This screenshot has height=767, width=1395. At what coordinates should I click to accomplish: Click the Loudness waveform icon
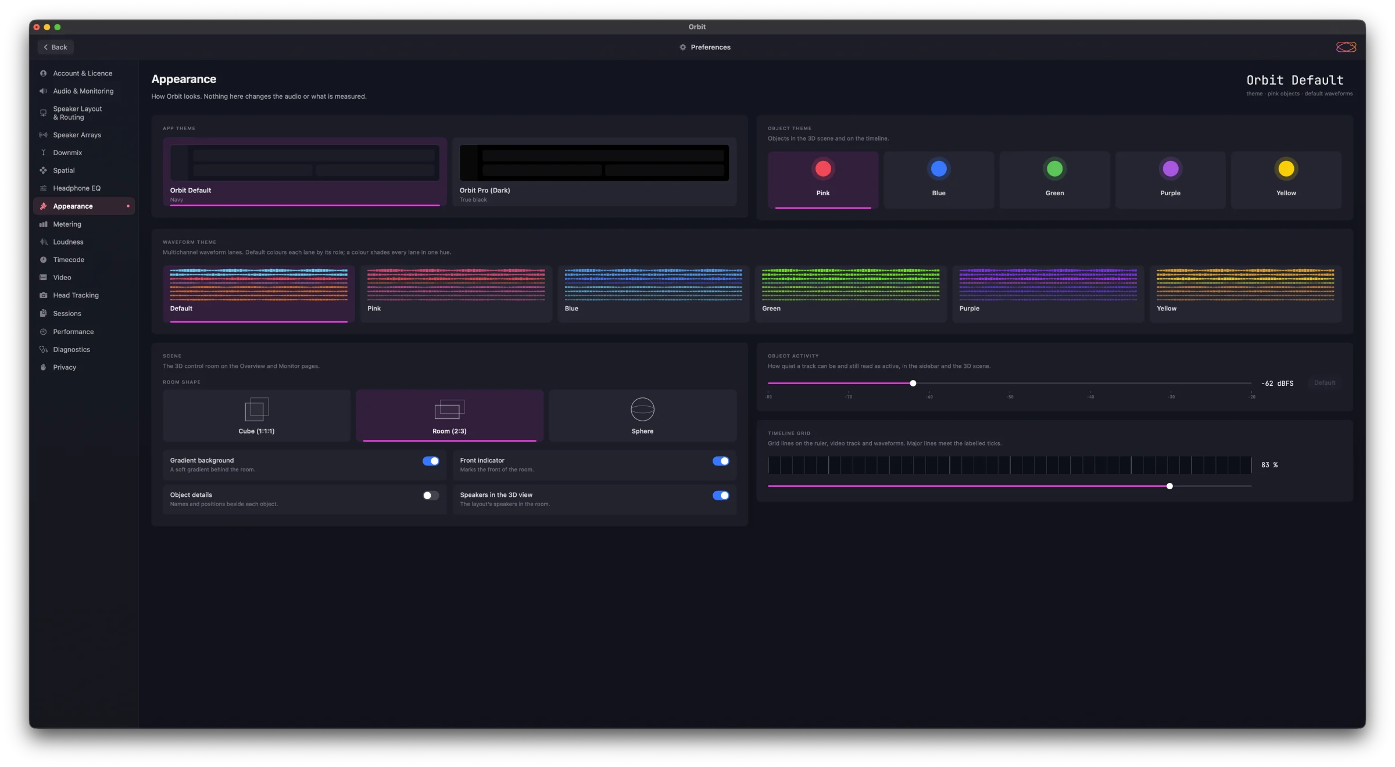point(43,242)
